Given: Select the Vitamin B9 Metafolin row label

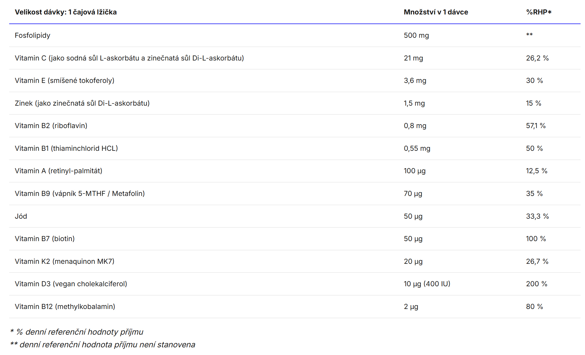Looking at the screenshot, I should click(x=79, y=194).
